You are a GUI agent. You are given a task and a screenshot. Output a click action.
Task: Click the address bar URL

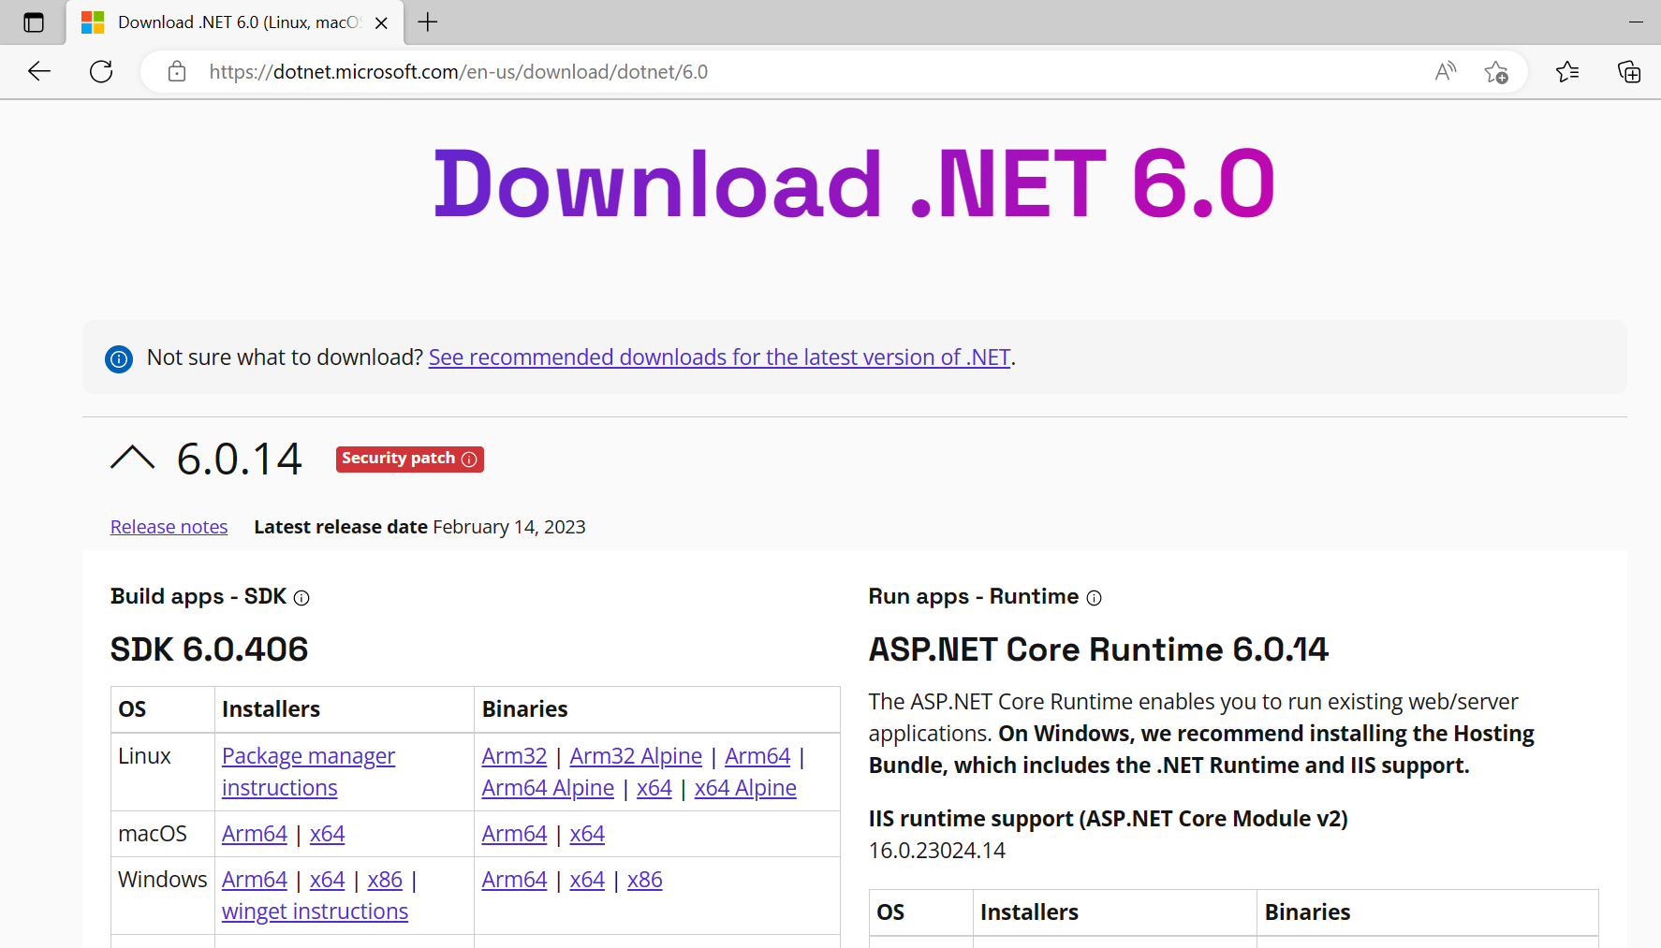tap(458, 72)
